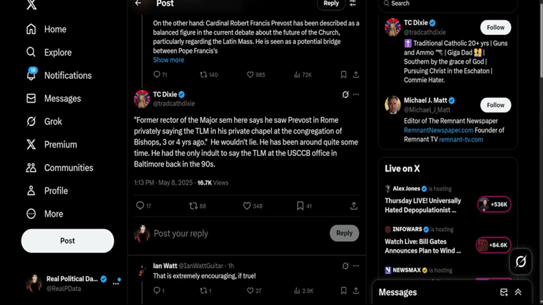Expand truncated post with Show more
The width and height of the screenshot is (543, 305).
[168, 60]
